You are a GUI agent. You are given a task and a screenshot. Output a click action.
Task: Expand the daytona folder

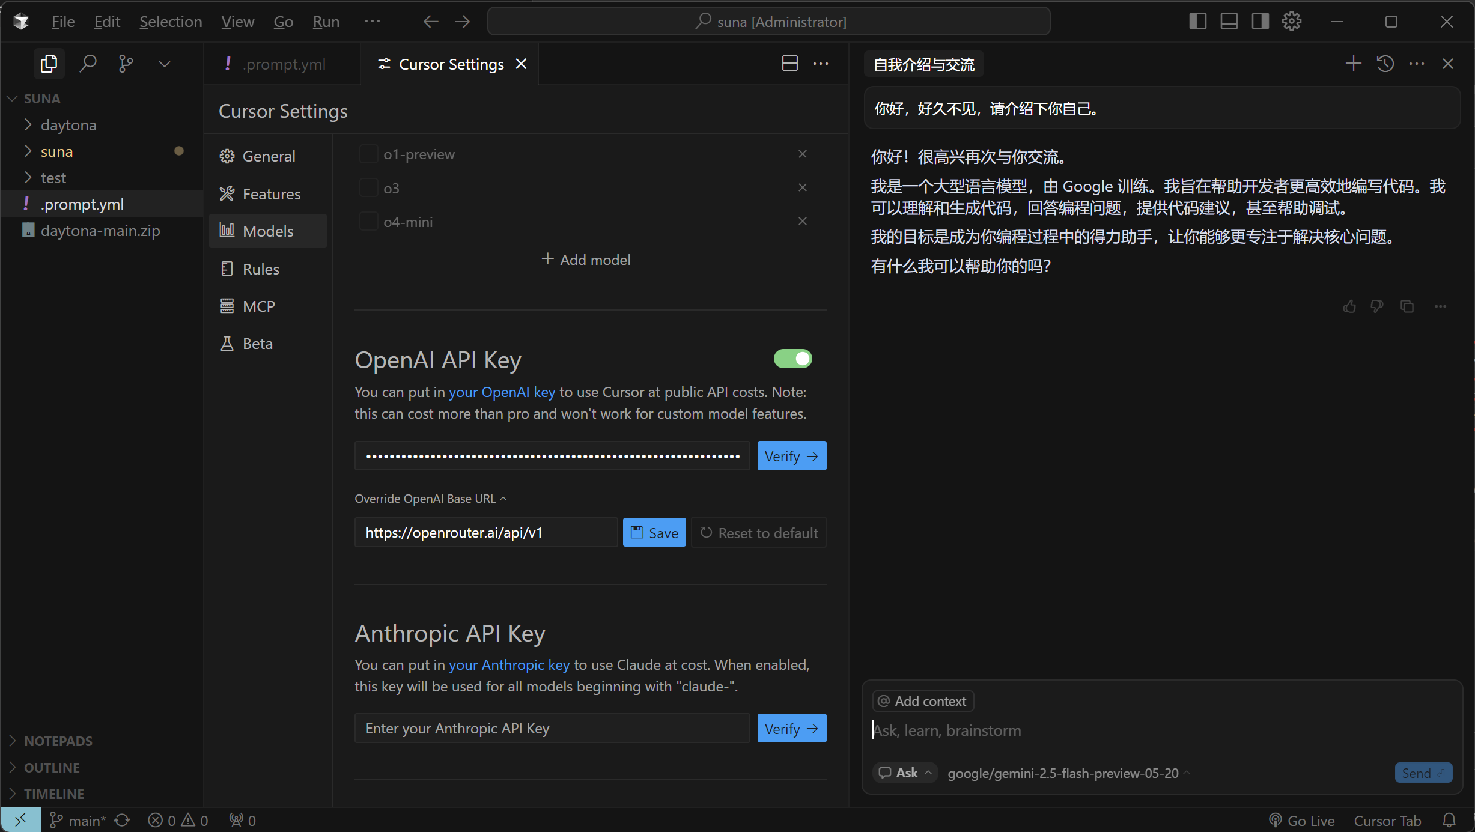68,125
